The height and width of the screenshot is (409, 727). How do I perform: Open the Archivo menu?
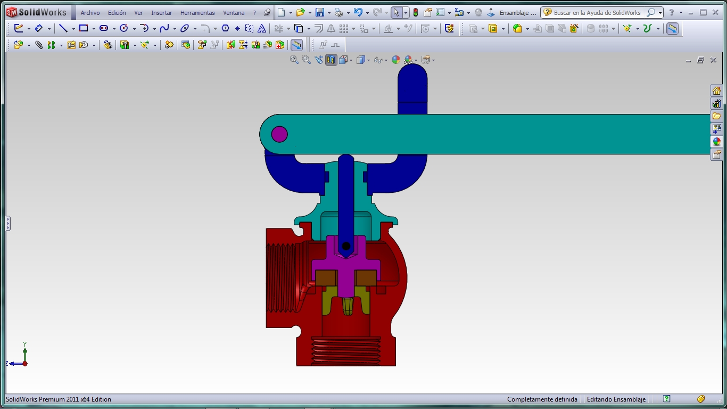(90, 13)
